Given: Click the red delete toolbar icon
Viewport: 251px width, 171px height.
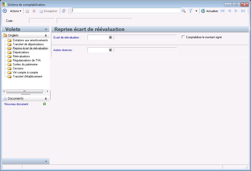Looking at the screenshot, I should (x=34, y=11).
